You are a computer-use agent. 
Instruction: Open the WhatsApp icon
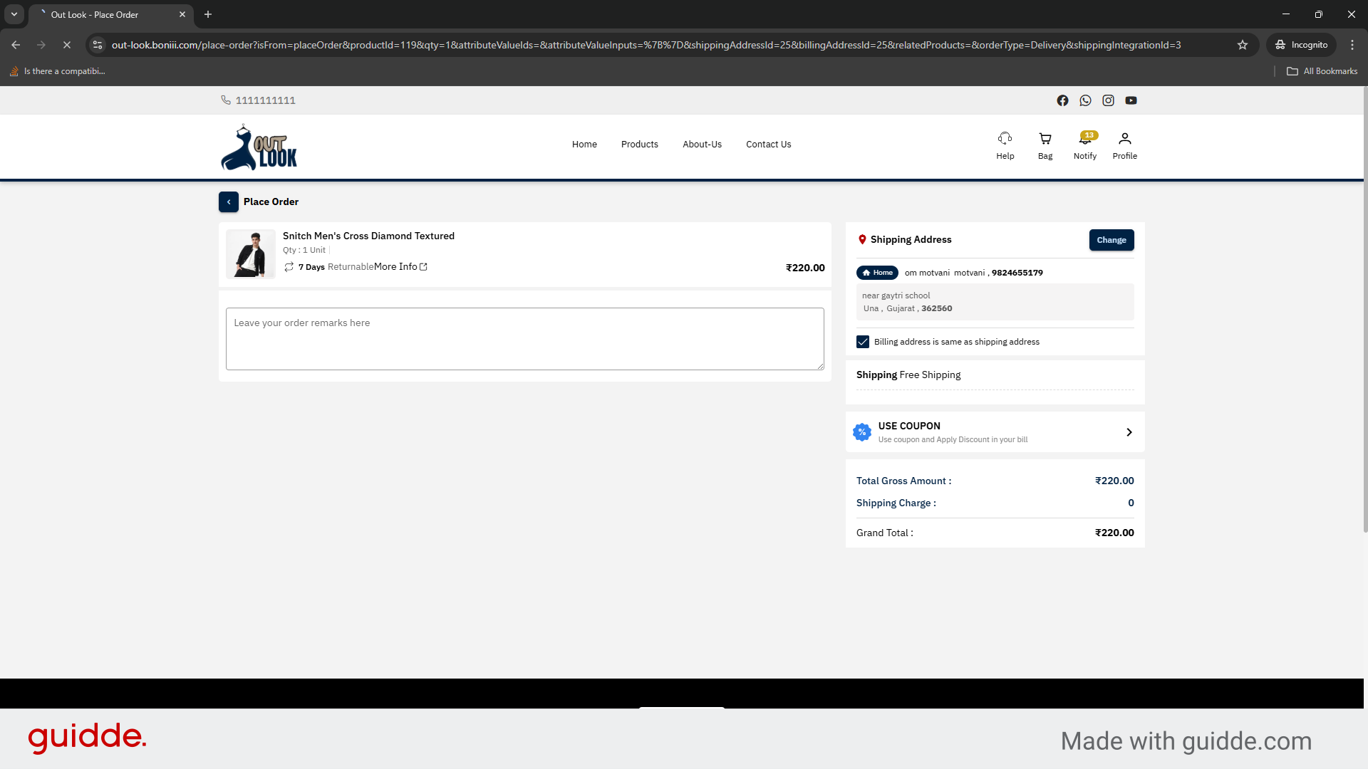click(1085, 100)
